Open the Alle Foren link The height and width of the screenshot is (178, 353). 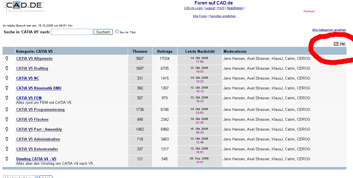click(x=200, y=16)
